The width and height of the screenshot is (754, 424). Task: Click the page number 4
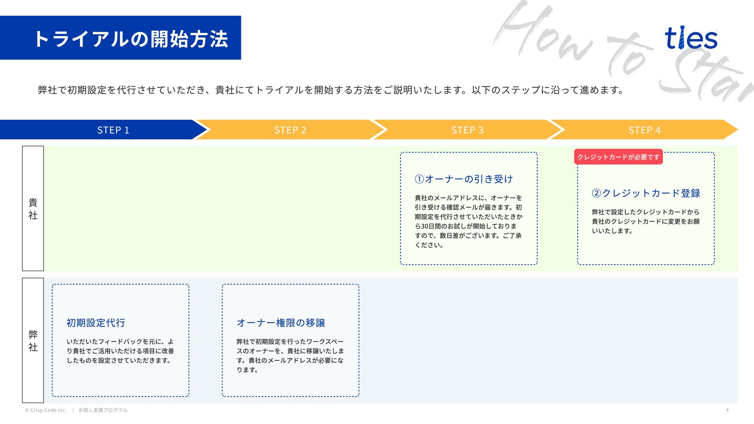click(x=727, y=410)
